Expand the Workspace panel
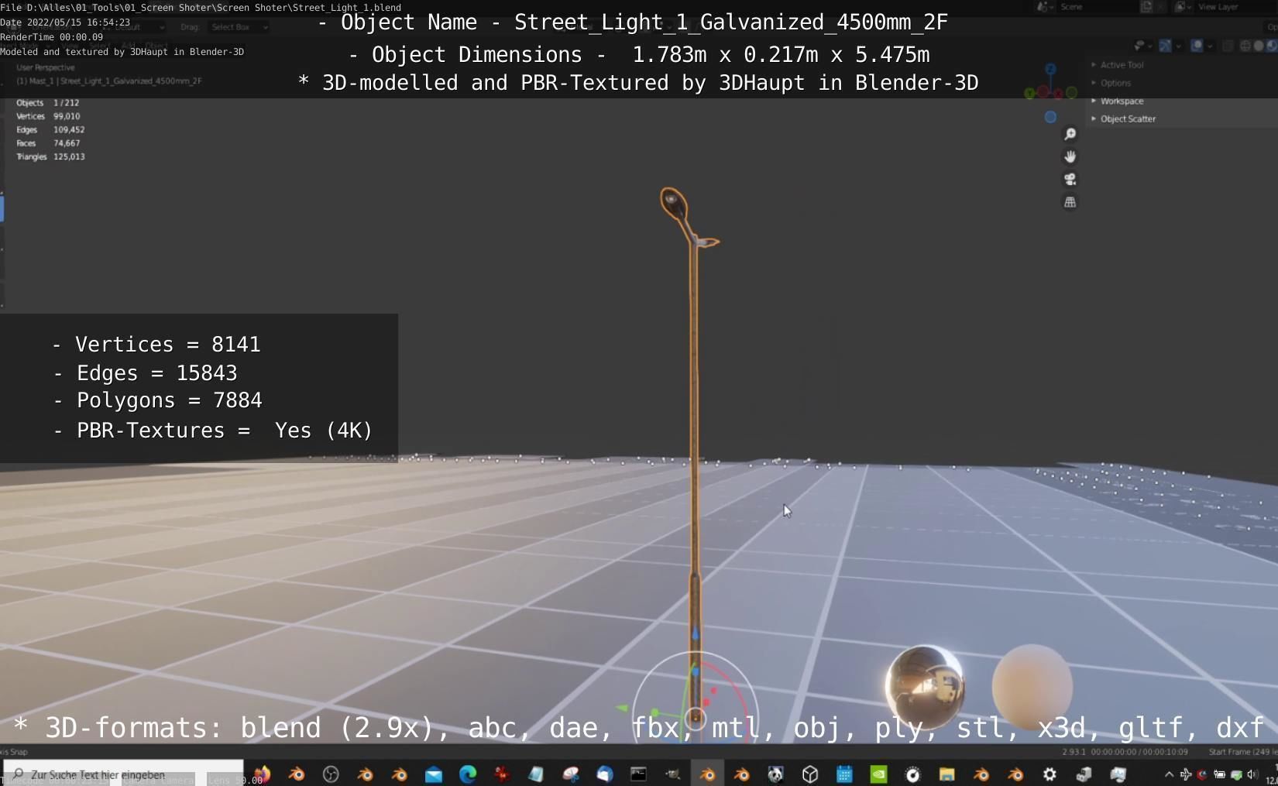This screenshot has width=1278, height=786. click(x=1117, y=101)
